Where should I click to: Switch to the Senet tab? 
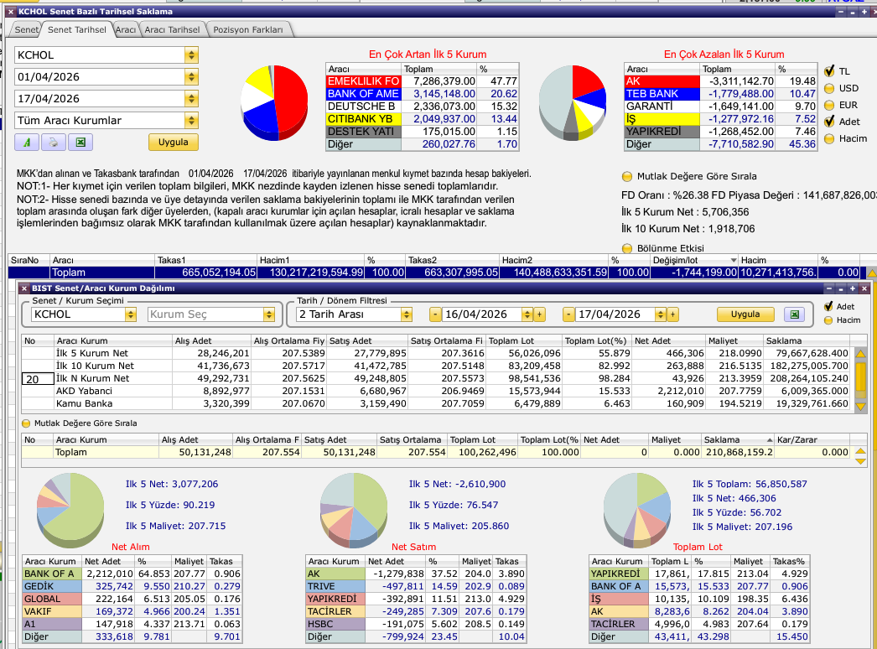click(x=26, y=29)
